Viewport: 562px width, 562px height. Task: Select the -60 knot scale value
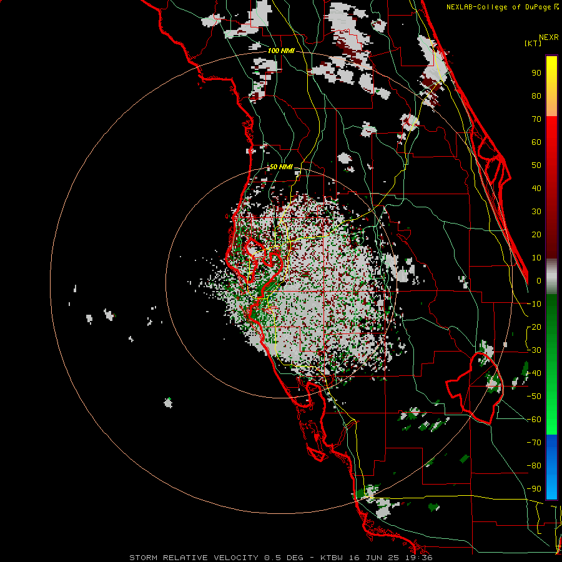(534, 420)
